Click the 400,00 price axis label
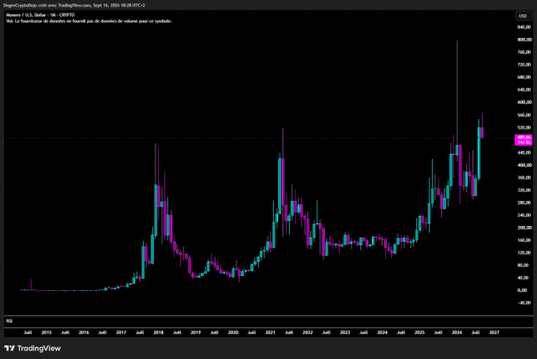This screenshot has height=359, width=537. pyautogui.click(x=524, y=165)
